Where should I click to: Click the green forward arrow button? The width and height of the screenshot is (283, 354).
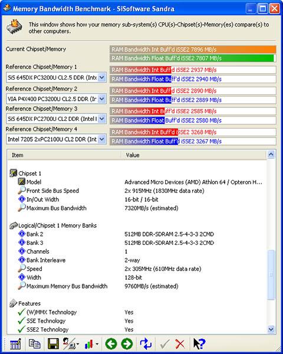click(127, 344)
